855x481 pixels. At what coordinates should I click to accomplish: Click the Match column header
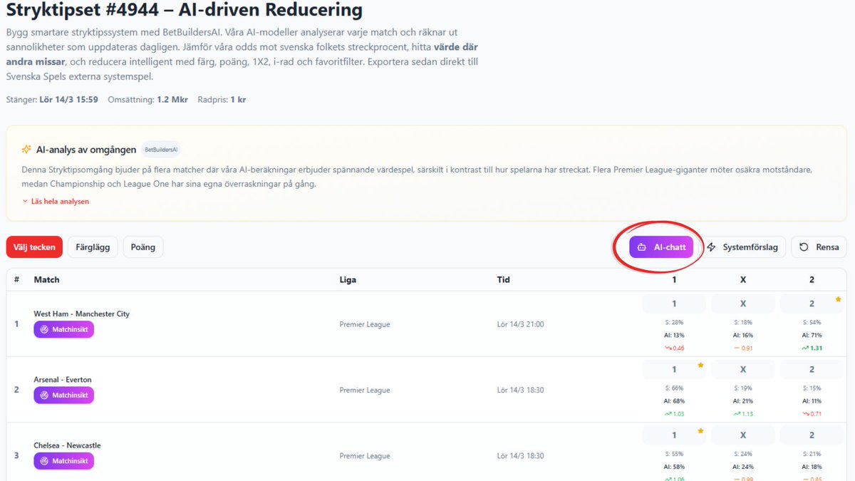coord(47,279)
